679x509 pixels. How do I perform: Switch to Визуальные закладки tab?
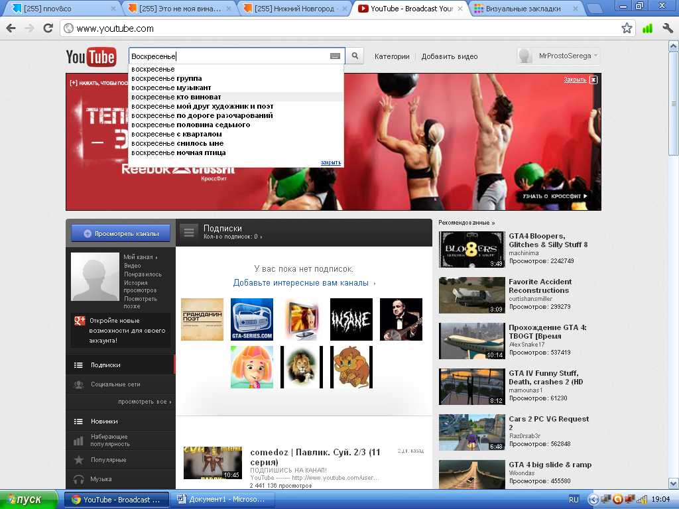[525, 9]
